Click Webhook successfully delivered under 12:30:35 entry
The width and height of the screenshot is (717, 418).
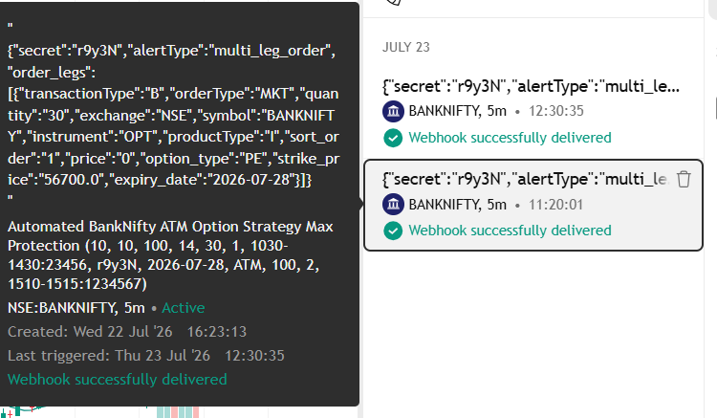pos(510,138)
